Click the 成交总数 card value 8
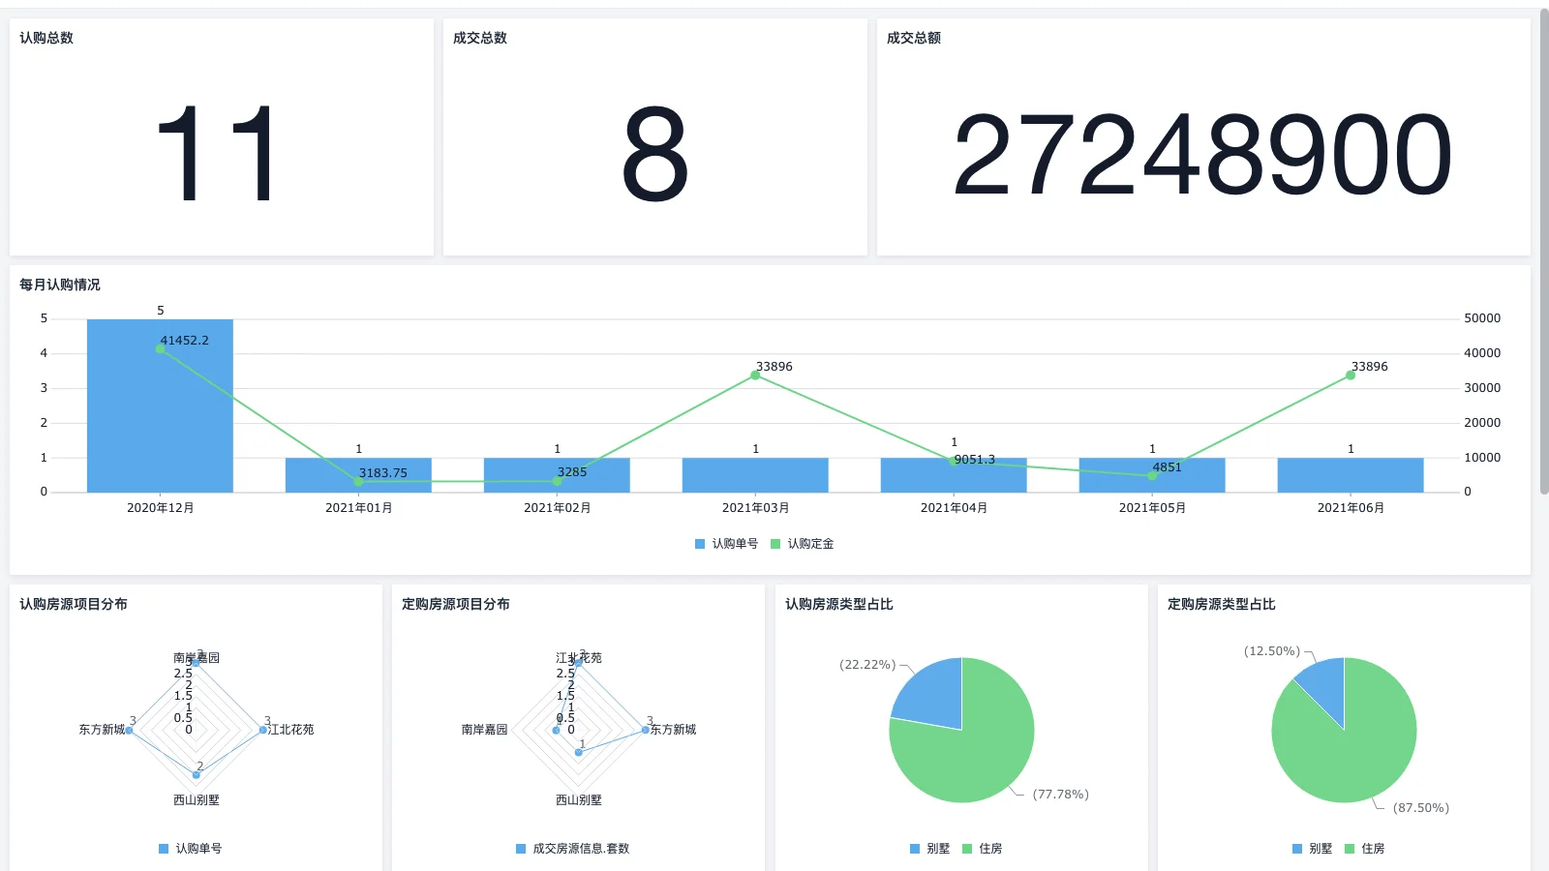The height and width of the screenshot is (871, 1549). [654, 155]
